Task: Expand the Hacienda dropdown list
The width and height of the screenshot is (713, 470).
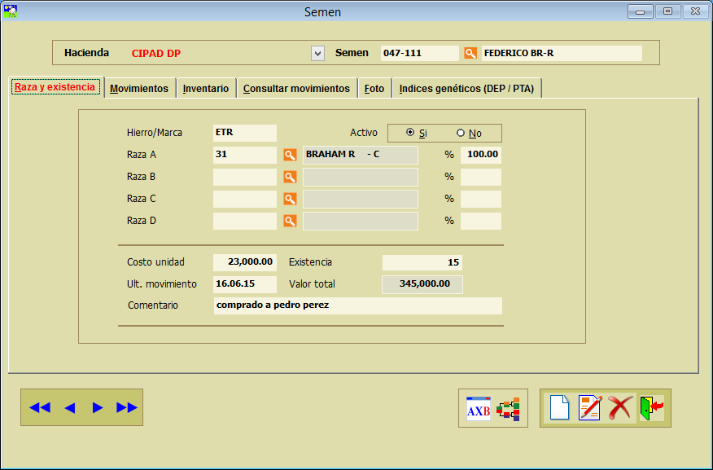Action: 317,53
